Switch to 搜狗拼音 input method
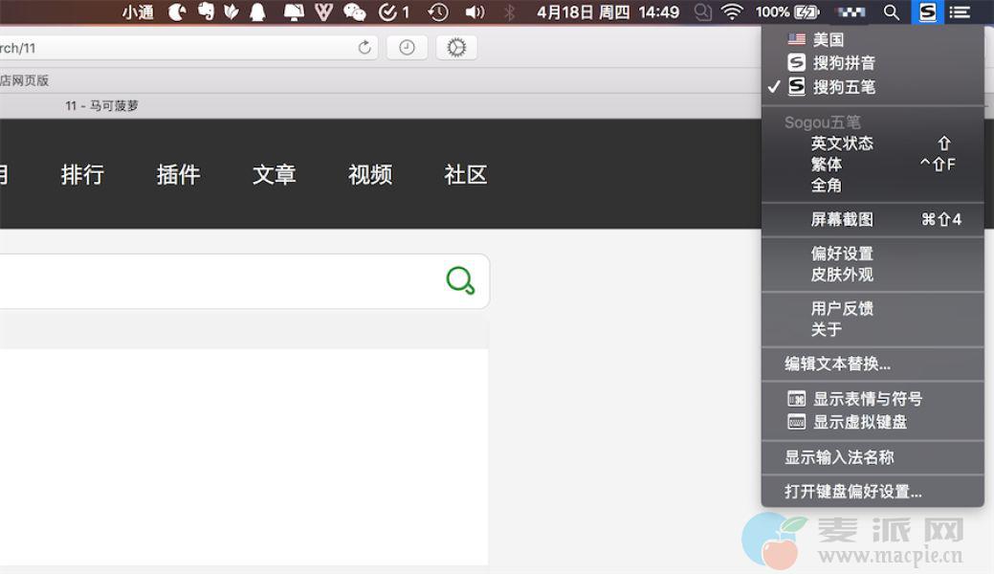Viewport: 994px width, 574px height. coord(843,63)
